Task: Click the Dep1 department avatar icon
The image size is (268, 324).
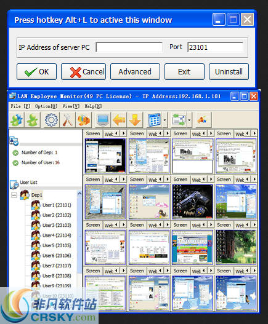Action: pos(25,195)
